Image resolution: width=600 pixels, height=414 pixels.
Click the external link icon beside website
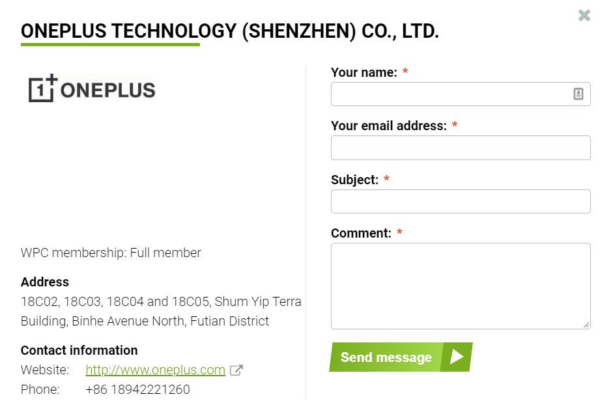tap(236, 370)
